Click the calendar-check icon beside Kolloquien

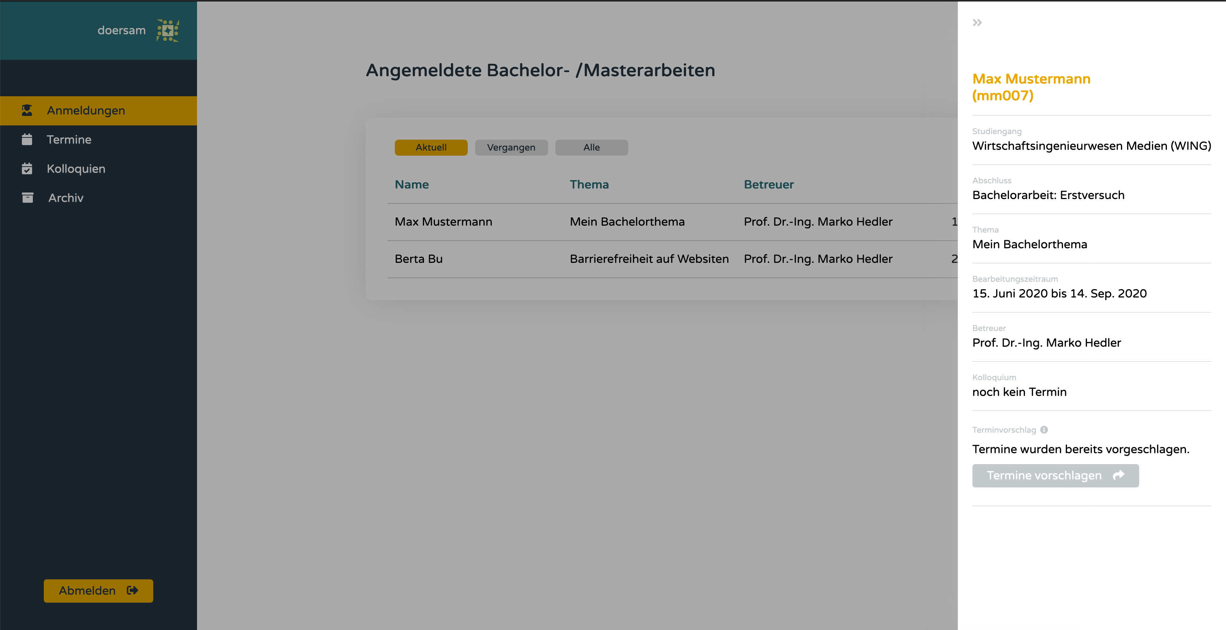coord(27,169)
